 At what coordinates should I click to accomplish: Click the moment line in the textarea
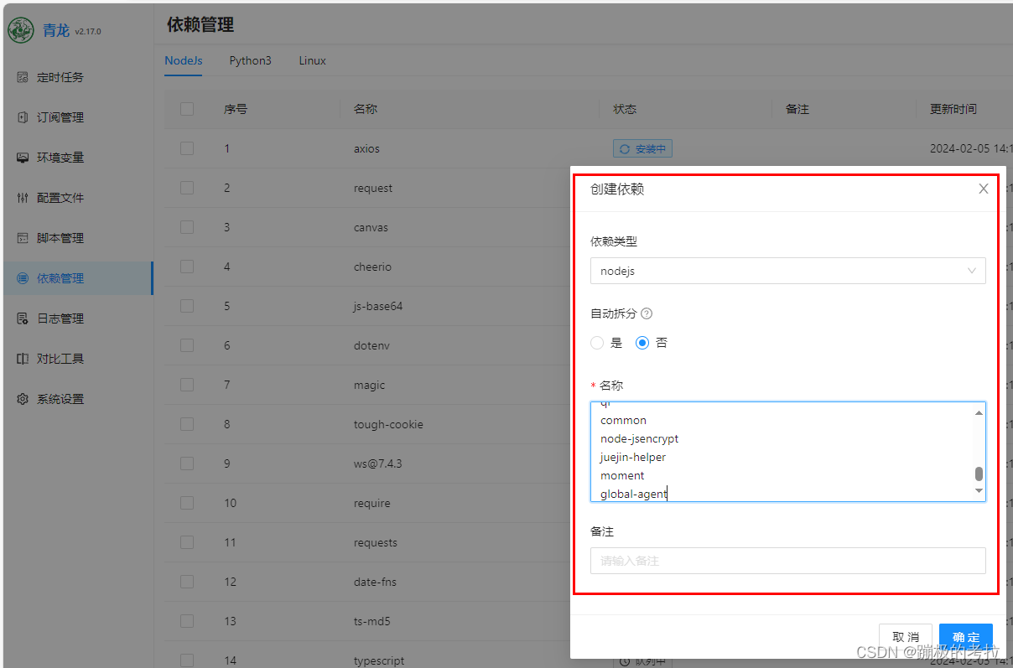coord(622,475)
